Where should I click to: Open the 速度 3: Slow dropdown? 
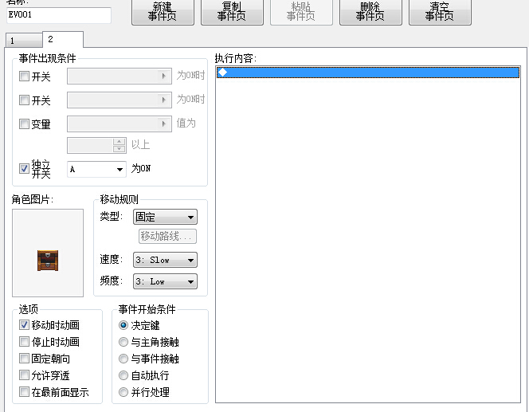pos(166,260)
